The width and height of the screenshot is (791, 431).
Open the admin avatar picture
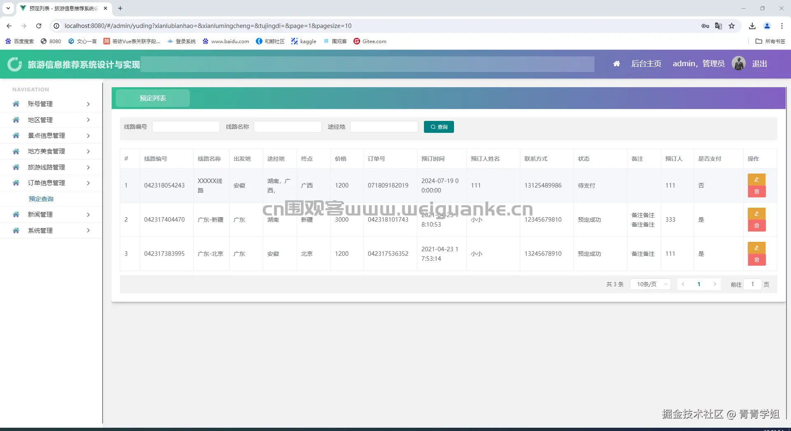(x=738, y=63)
